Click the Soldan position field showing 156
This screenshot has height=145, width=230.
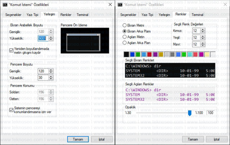point(43,92)
